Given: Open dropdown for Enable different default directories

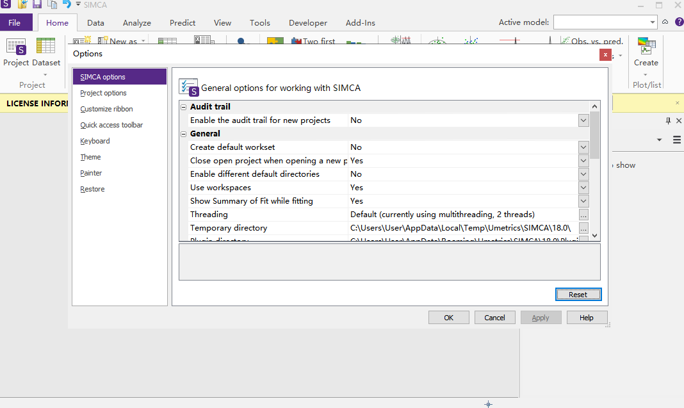Looking at the screenshot, I should 583,174.
